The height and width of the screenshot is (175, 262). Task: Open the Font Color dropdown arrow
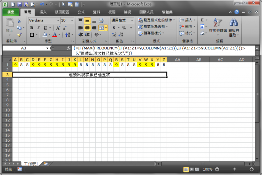59,34
